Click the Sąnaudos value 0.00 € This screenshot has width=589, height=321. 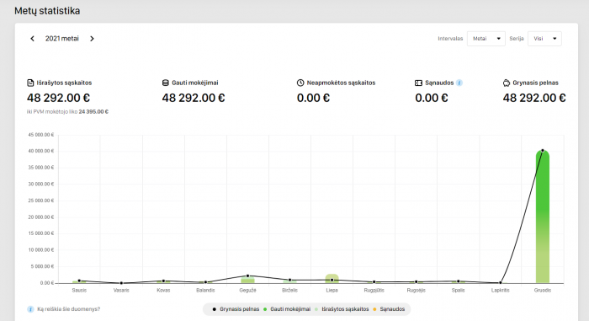click(x=431, y=98)
